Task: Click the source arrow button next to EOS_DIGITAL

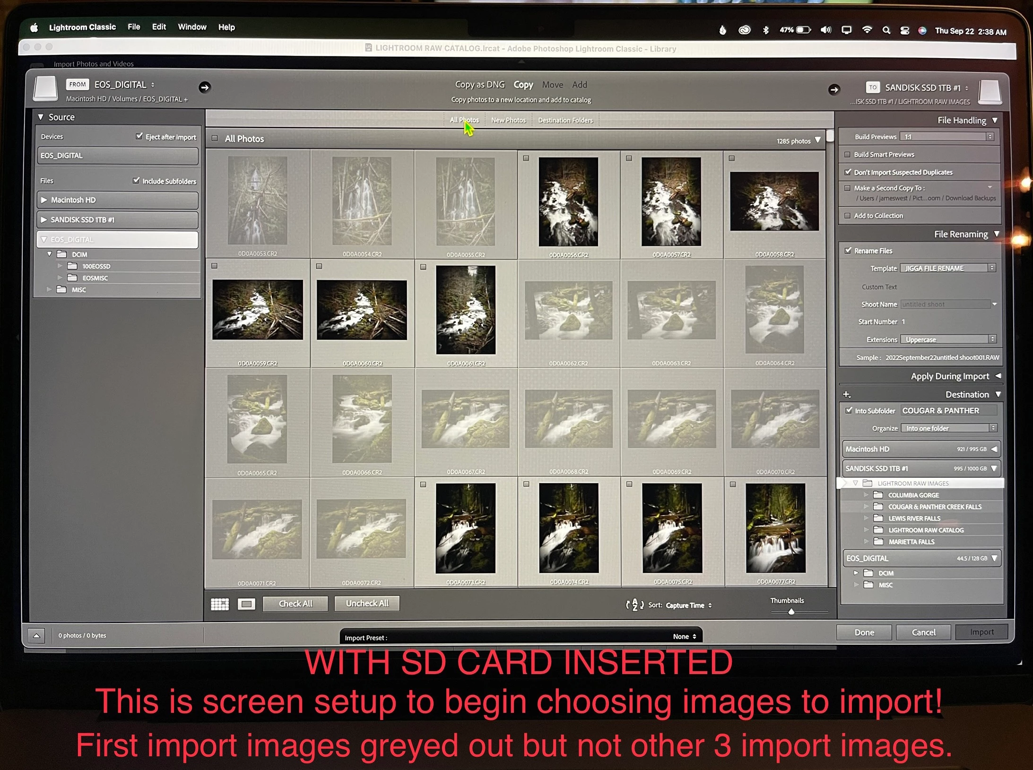Action: pos(204,87)
